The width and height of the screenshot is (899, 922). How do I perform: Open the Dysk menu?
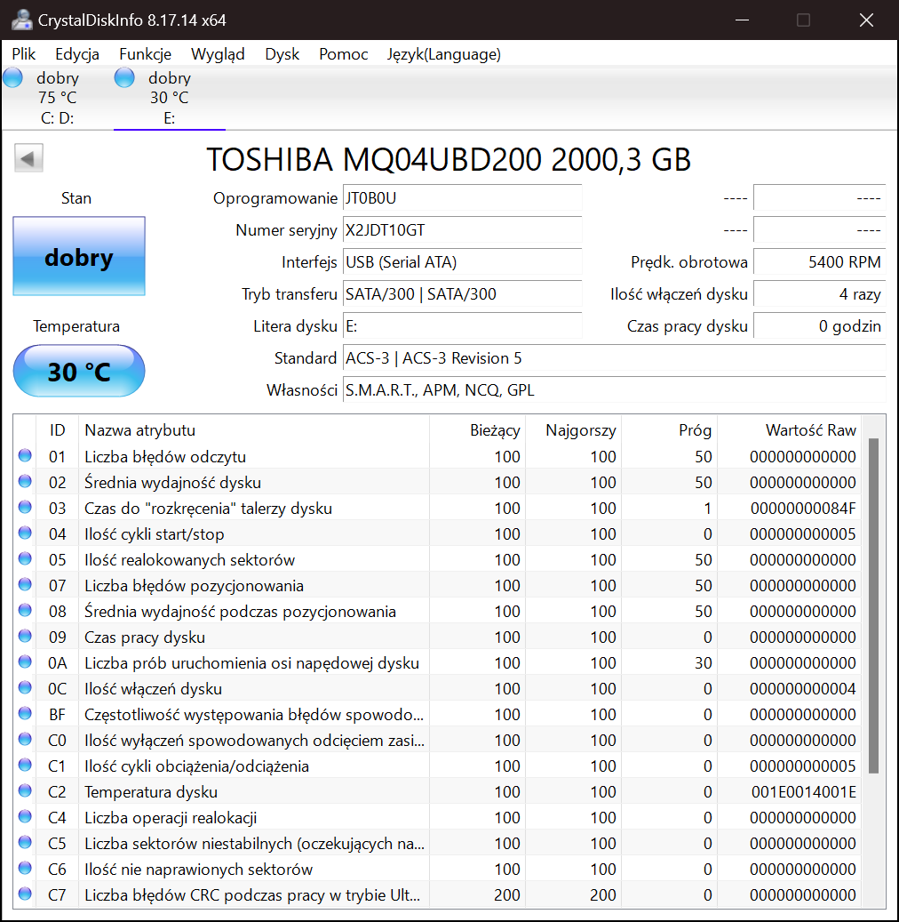tap(282, 54)
